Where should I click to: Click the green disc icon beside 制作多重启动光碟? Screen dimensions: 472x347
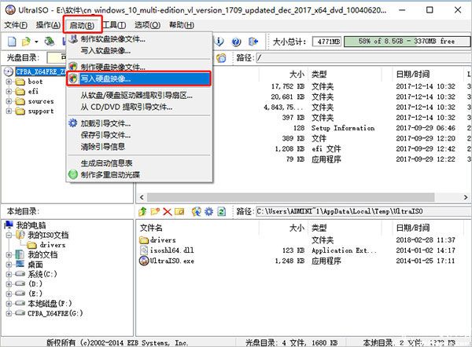click(x=73, y=174)
